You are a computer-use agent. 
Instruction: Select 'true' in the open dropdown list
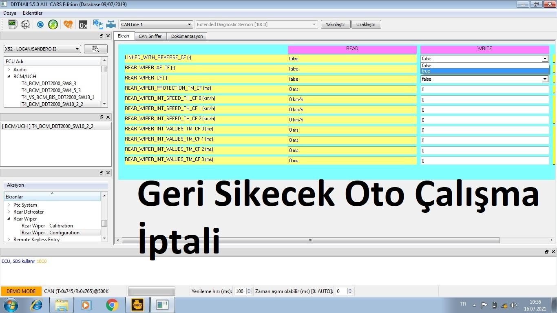pyautogui.click(x=484, y=71)
